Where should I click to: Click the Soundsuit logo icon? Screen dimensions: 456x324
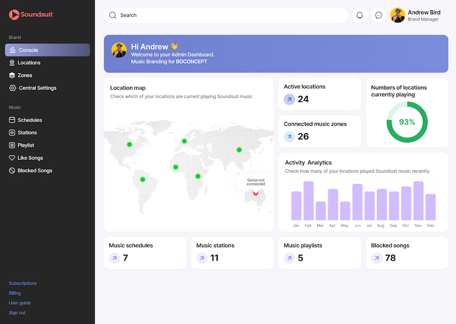click(14, 15)
